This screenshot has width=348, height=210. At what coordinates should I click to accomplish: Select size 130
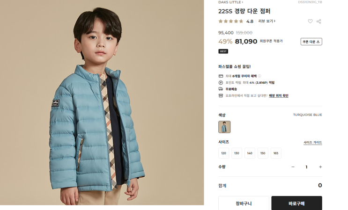tap(237, 153)
